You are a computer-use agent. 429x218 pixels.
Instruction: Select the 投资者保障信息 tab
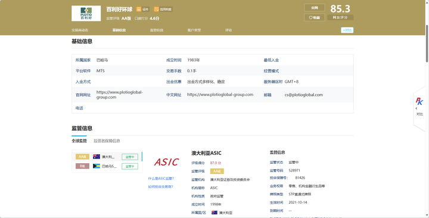click(107, 141)
